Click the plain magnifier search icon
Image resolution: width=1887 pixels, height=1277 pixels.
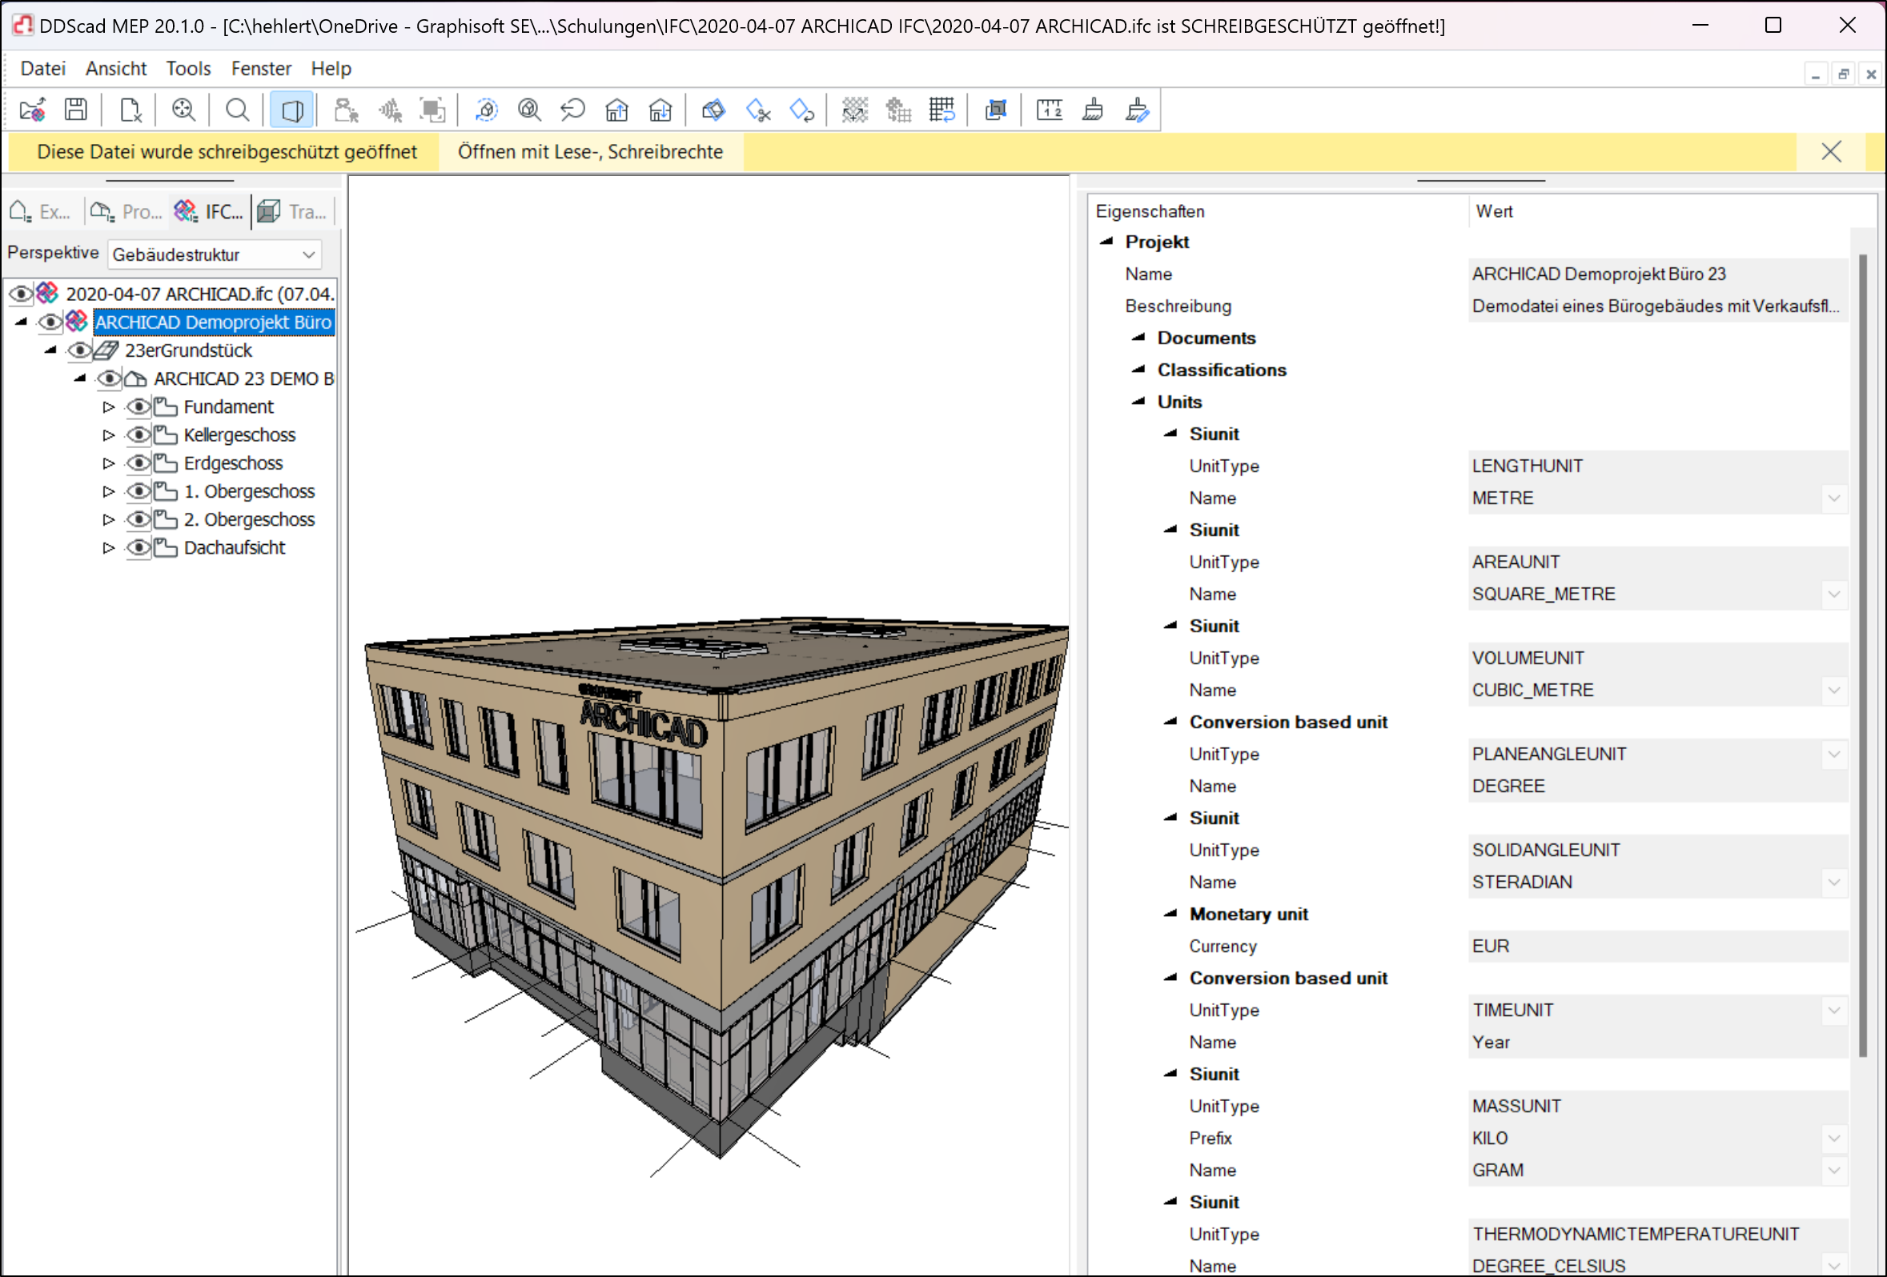tap(237, 110)
